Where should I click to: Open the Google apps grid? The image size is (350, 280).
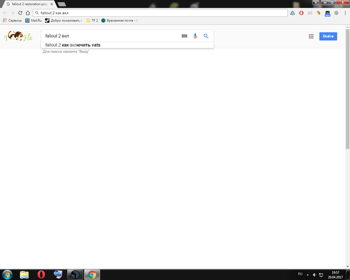(x=311, y=36)
